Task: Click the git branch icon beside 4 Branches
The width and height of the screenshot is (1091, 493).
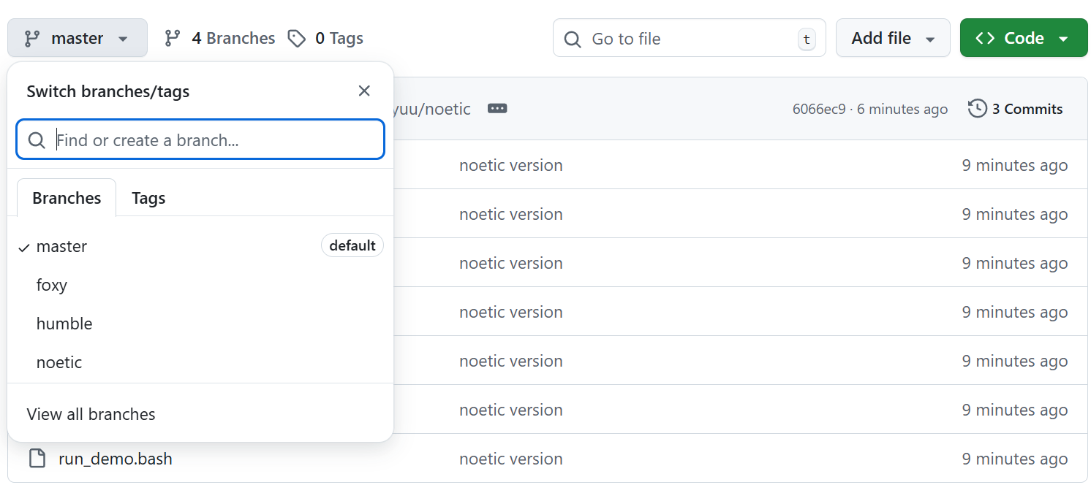Action: tap(173, 38)
